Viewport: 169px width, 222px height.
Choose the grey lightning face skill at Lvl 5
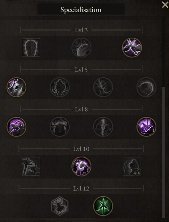pyautogui.click(x=103, y=87)
